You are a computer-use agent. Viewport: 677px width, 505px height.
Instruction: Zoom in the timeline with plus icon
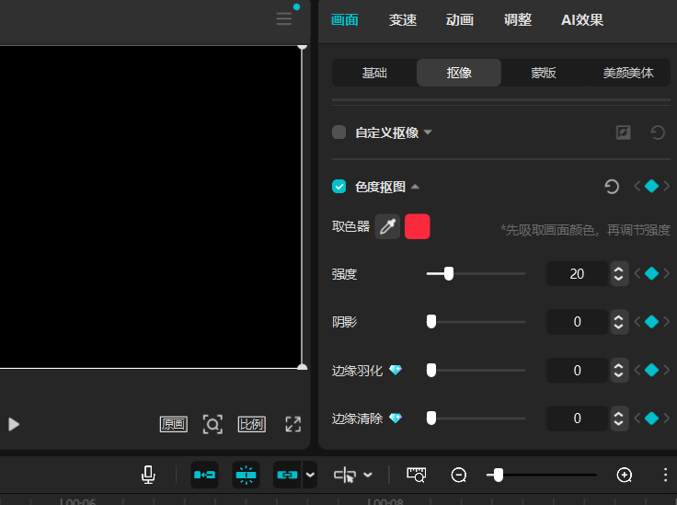625,475
